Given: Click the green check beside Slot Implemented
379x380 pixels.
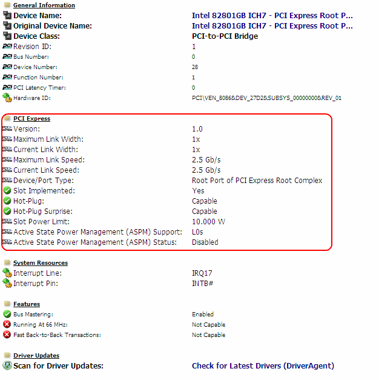Looking at the screenshot, I should pos(7,190).
